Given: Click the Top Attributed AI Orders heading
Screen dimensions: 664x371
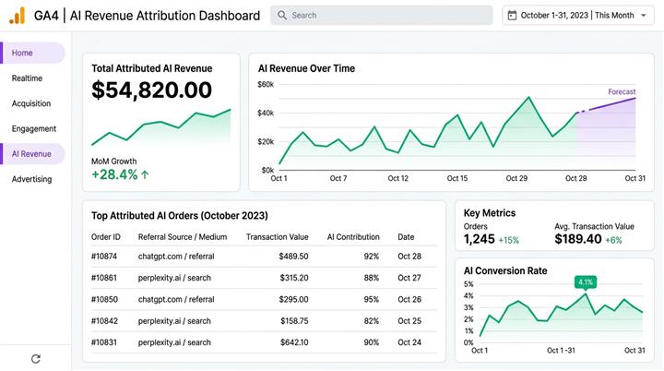Looking at the screenshot, I should point(180,216).
